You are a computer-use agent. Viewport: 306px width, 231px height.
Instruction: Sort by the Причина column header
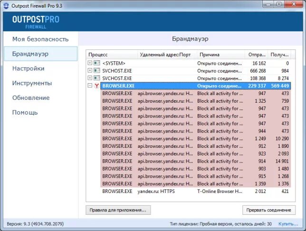pos(221,55)
